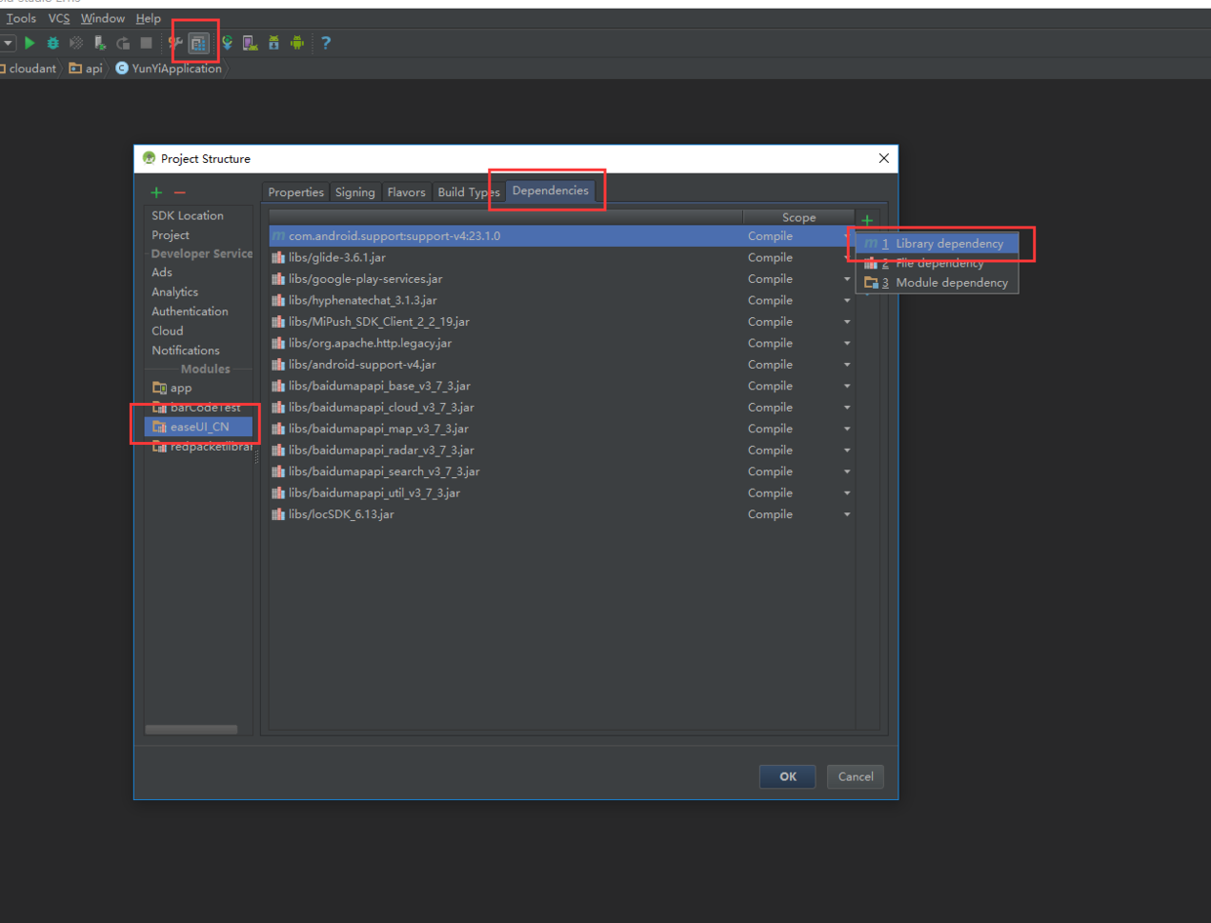Attach debugger to Android process icon
Image resolution: width=1211 pixels, height=923 pixels.
tap(100, 43)
